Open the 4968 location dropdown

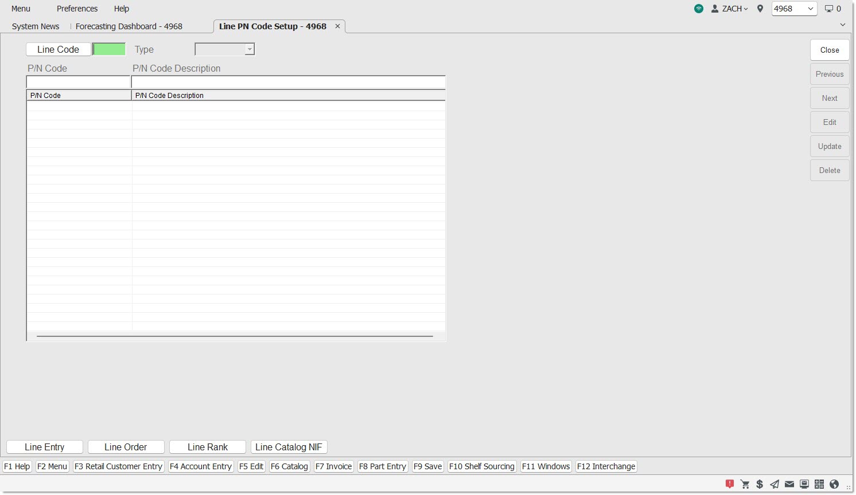tap(794, 9)
